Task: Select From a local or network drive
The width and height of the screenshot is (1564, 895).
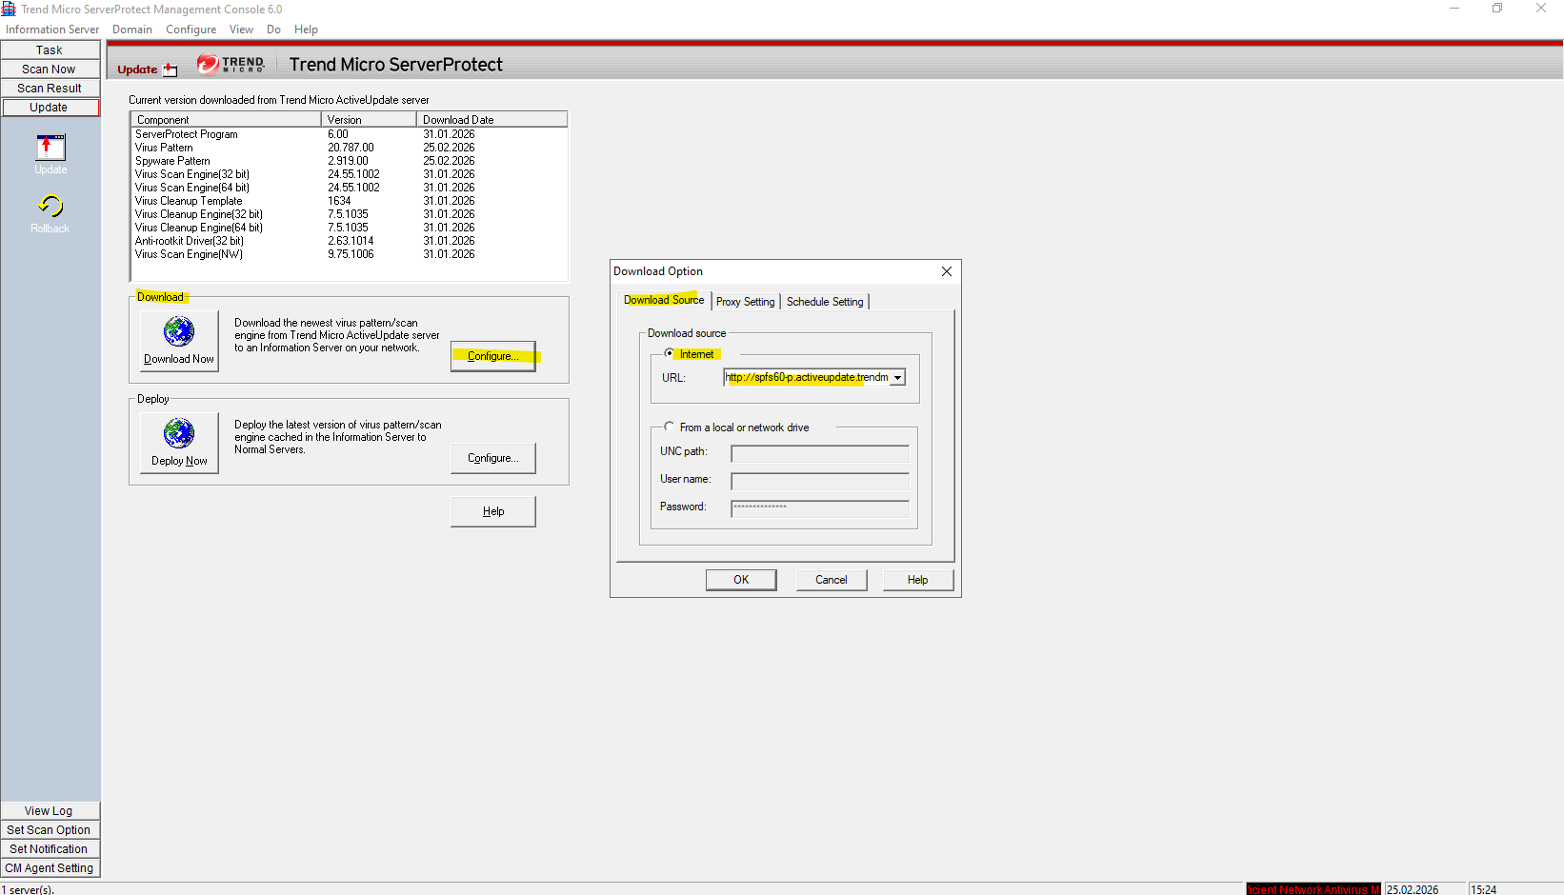Action: click(670, 428)
